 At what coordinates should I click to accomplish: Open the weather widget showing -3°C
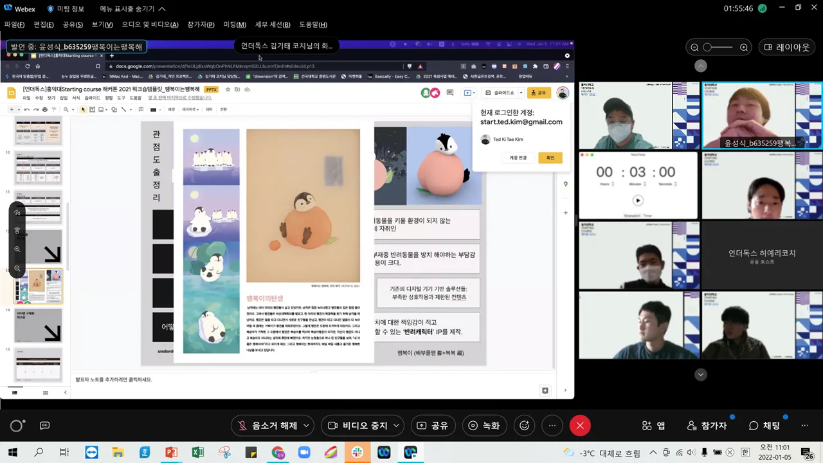click(x=602, y=453)
